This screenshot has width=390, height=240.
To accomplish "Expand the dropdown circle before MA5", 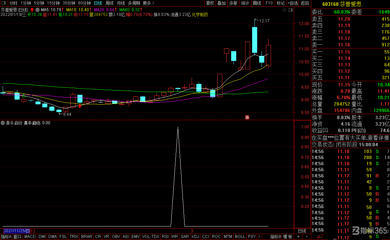I will tap(38, 10).
